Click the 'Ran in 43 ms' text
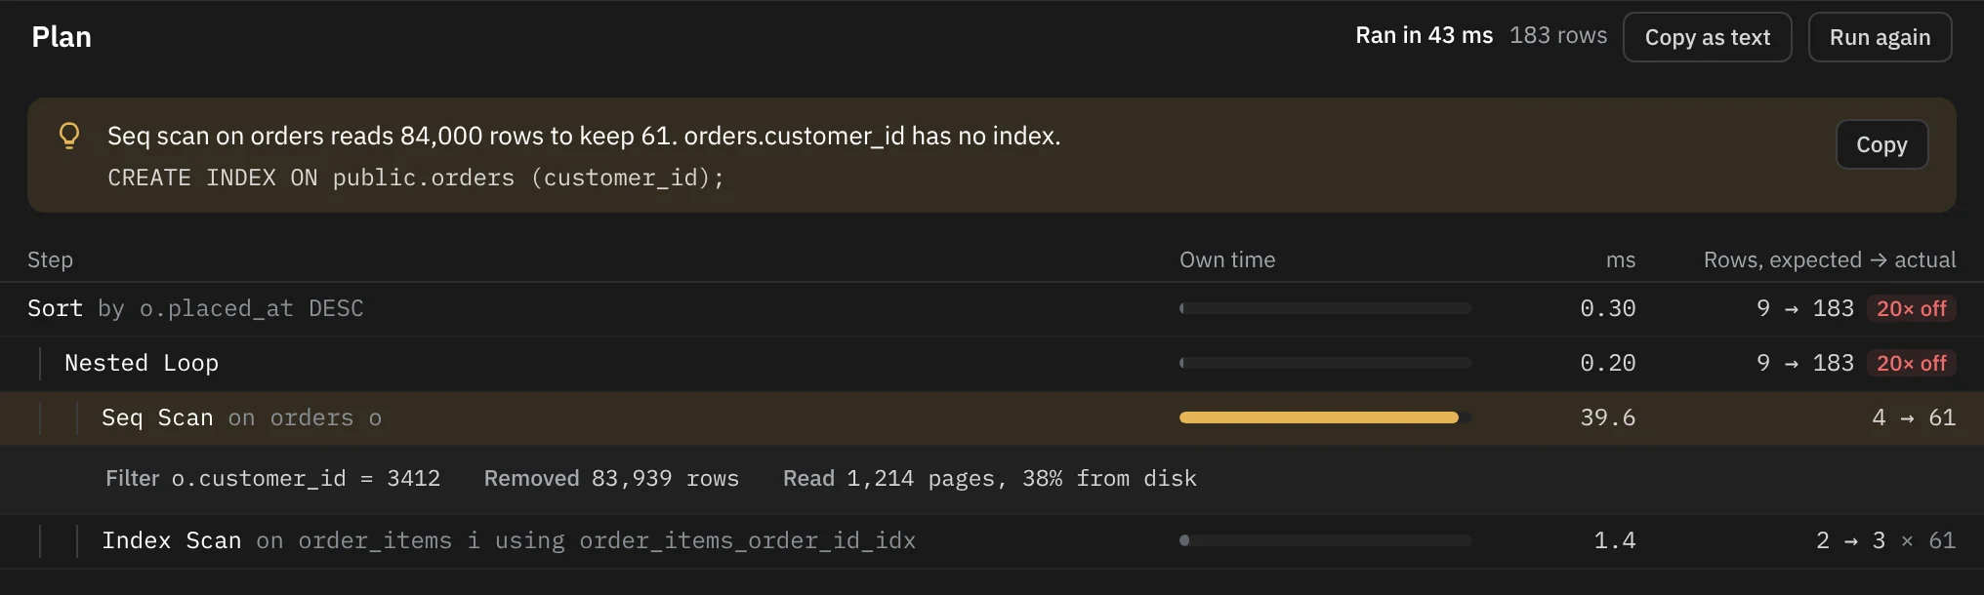 tap(1424, 36)
